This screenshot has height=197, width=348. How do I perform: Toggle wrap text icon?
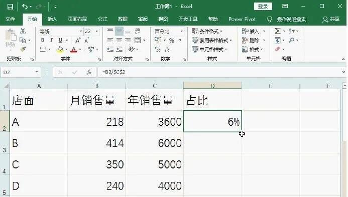(138, 31)
